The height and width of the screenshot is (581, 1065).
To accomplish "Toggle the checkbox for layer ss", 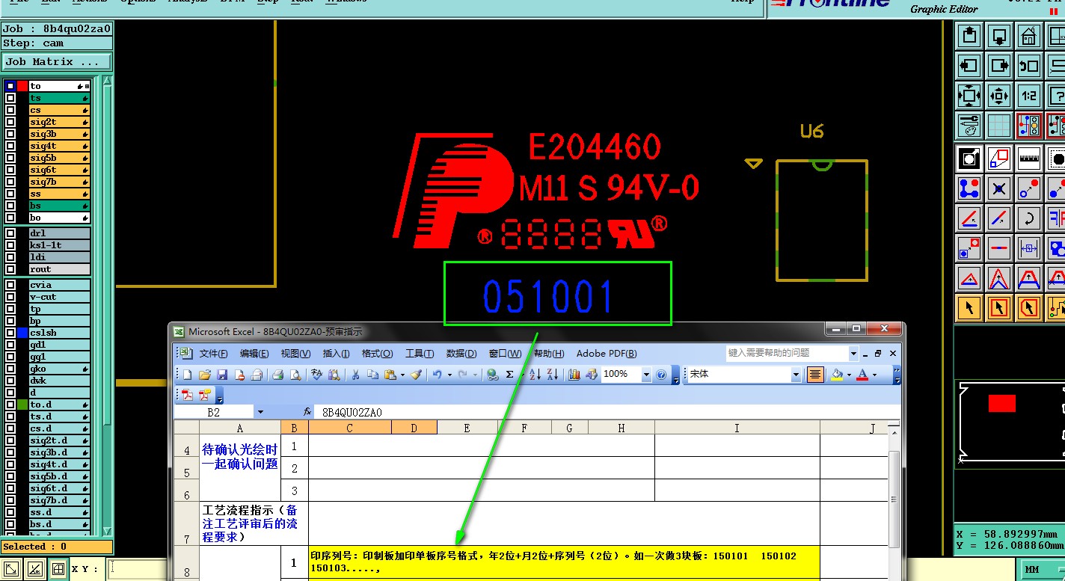I will (x=10, y=194).
